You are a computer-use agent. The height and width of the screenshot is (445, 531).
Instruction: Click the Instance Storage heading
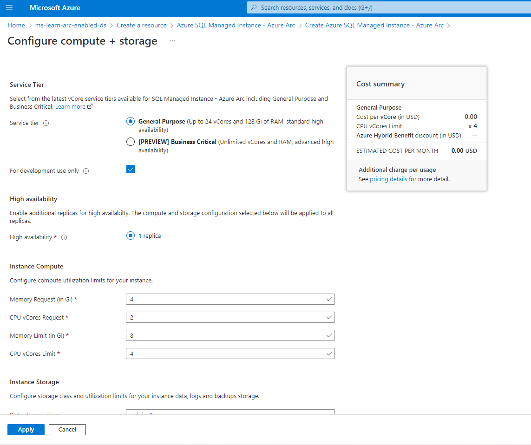click(x=34, y=382)
